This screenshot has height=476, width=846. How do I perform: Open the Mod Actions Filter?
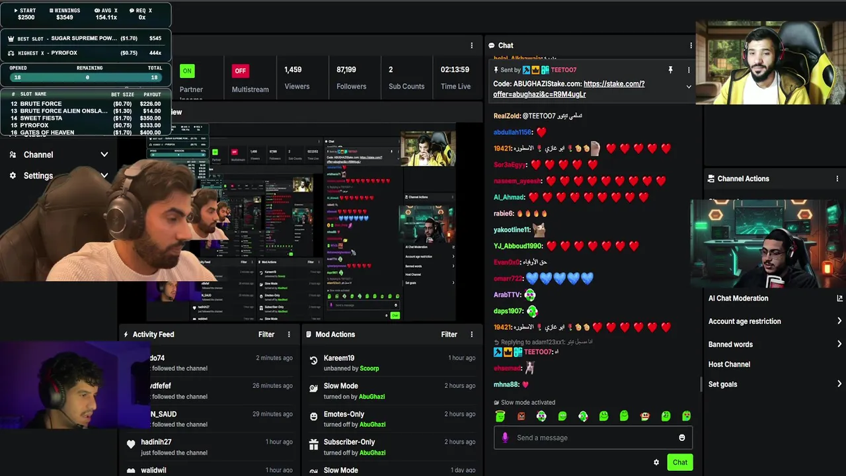tap(449, 335)
